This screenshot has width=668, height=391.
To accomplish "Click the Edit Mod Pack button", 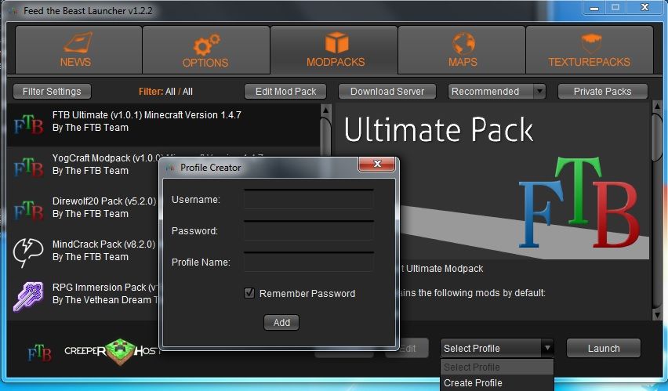I will tap(285, 91).
